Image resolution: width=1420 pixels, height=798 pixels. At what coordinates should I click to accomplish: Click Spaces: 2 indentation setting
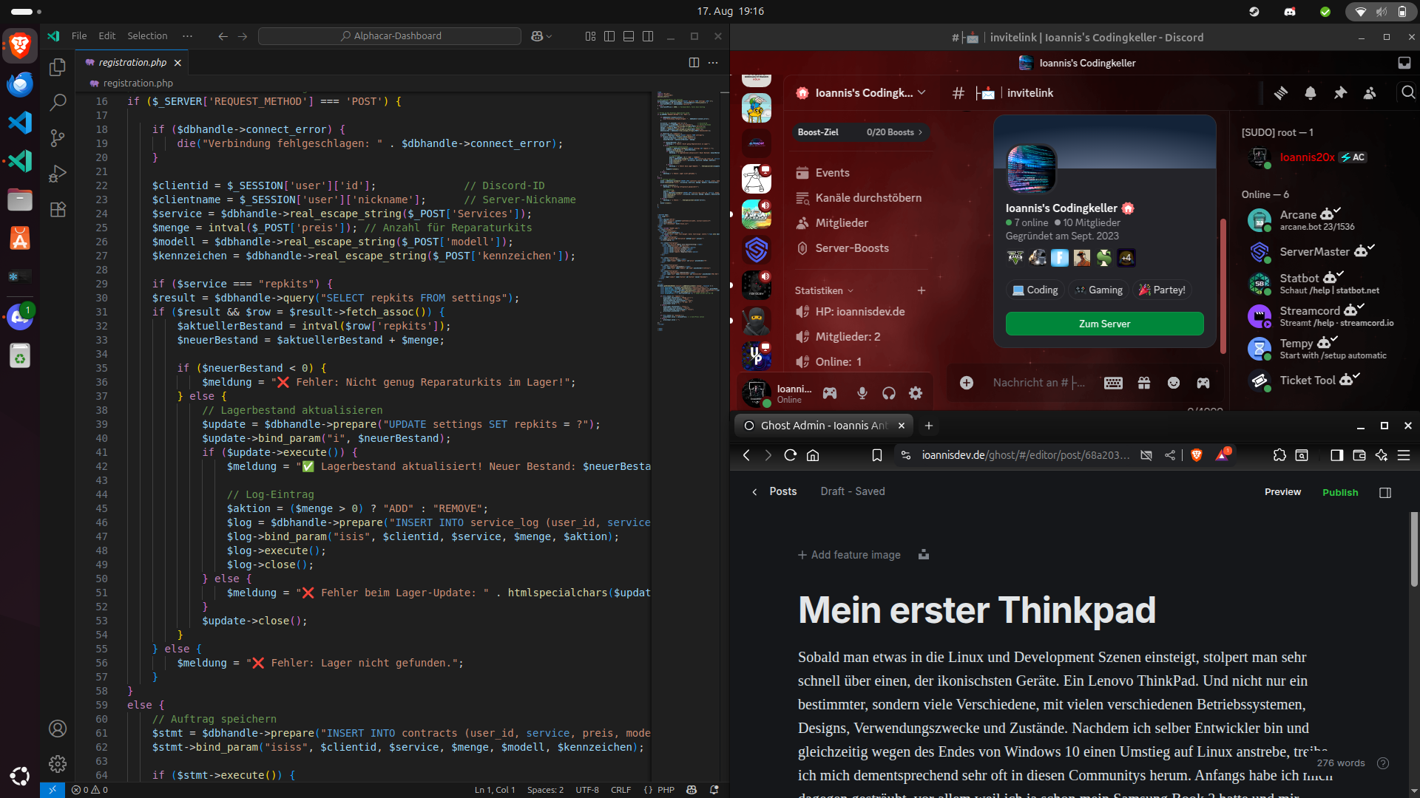[x=545, y=790]
